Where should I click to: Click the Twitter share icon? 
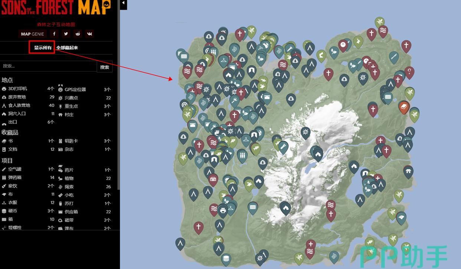66,34
